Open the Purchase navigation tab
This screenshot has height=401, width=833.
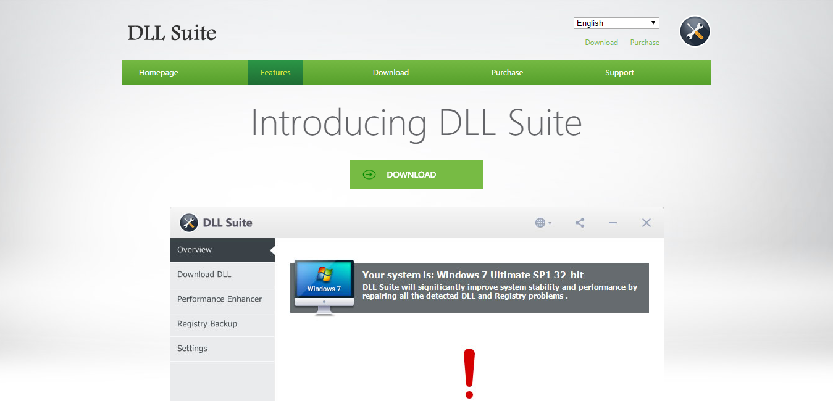coord(507,72)
